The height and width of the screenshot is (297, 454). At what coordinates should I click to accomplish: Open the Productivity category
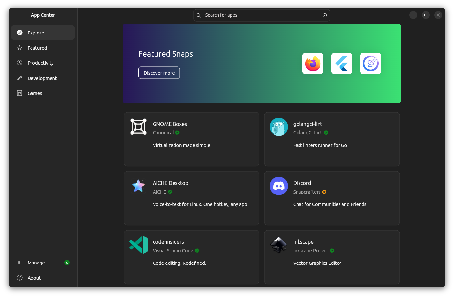pos(43,63)
